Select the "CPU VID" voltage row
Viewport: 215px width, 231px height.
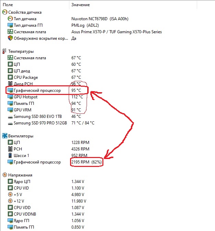pyautogui.click(x=22, y=188)
